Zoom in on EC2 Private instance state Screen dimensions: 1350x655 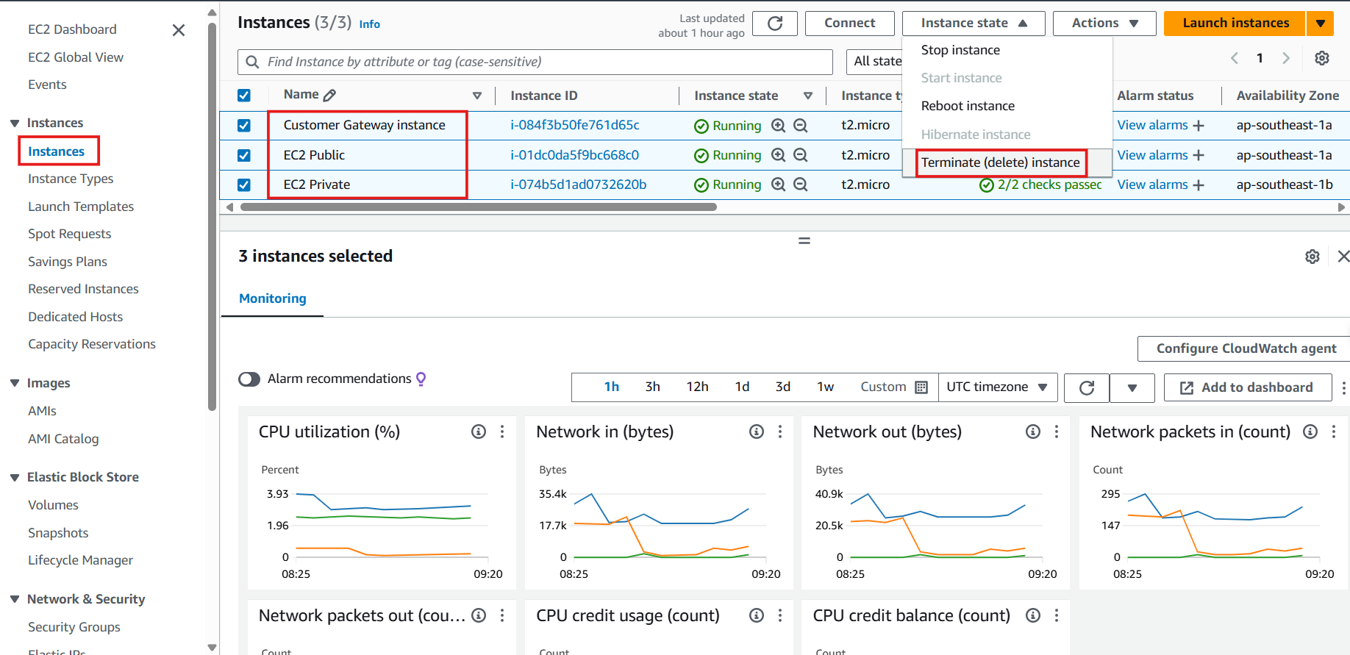point(779,185)
